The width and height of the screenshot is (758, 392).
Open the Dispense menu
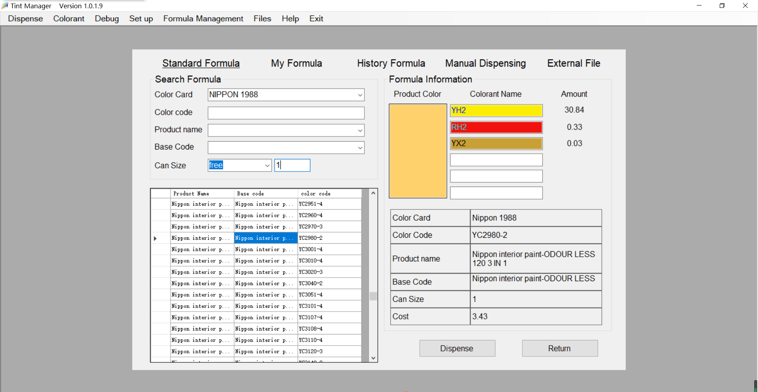coord(25,19)
